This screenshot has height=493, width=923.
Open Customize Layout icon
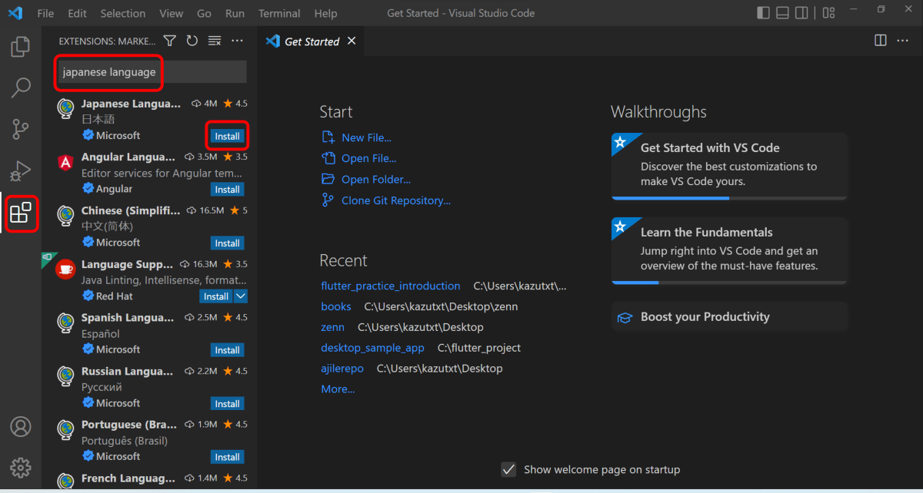click(828, 13)
